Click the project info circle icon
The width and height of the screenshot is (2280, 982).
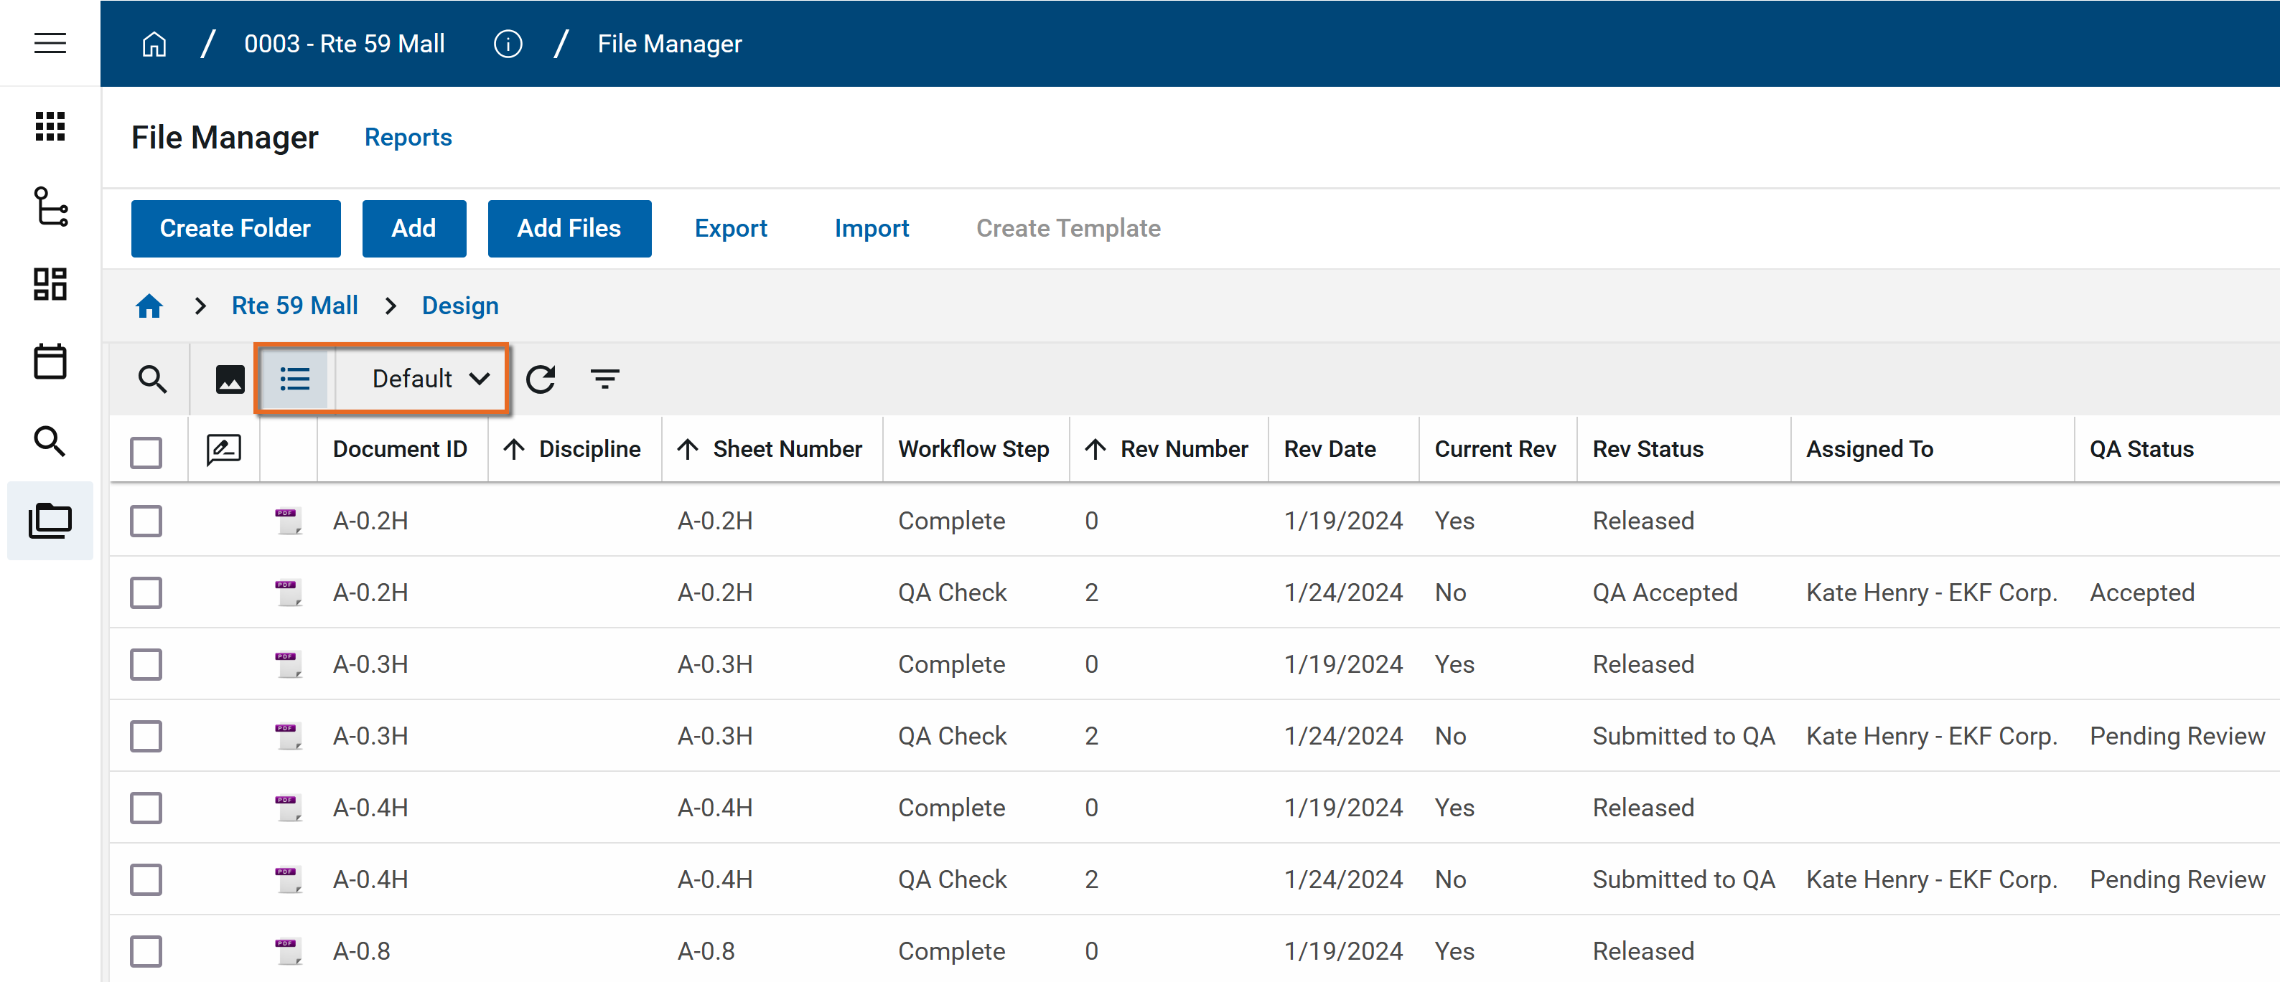coord(507,43)
